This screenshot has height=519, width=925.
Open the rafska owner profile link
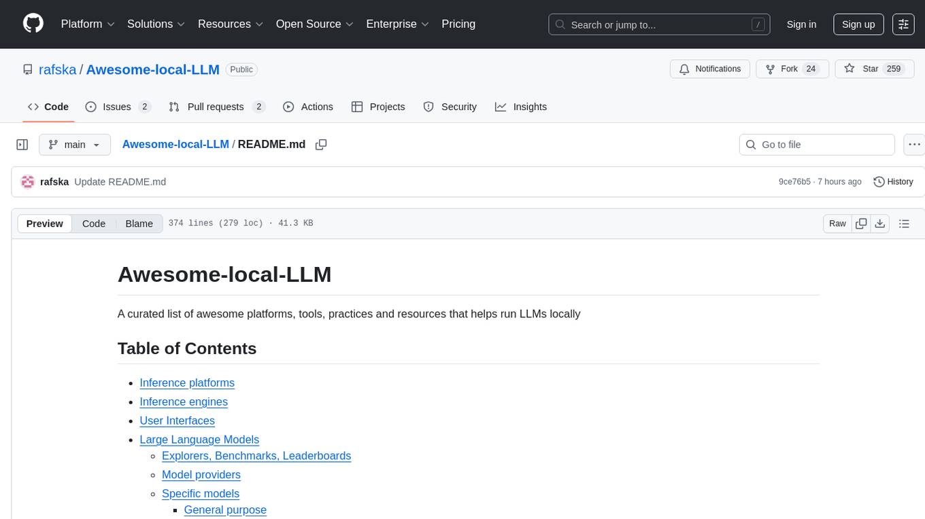57,69
